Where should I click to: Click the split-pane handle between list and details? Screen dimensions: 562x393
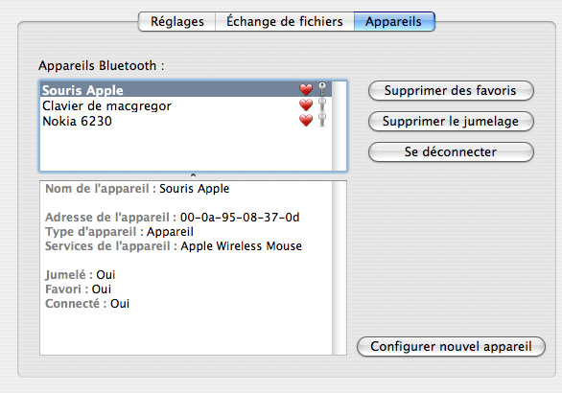click(x=193, y=175)
